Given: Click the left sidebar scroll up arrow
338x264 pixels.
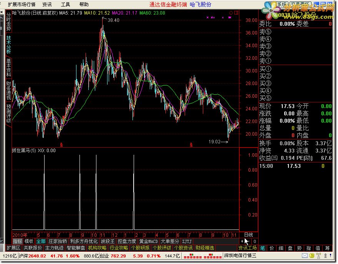Looking at the screenshot, I should click(1, 18).
